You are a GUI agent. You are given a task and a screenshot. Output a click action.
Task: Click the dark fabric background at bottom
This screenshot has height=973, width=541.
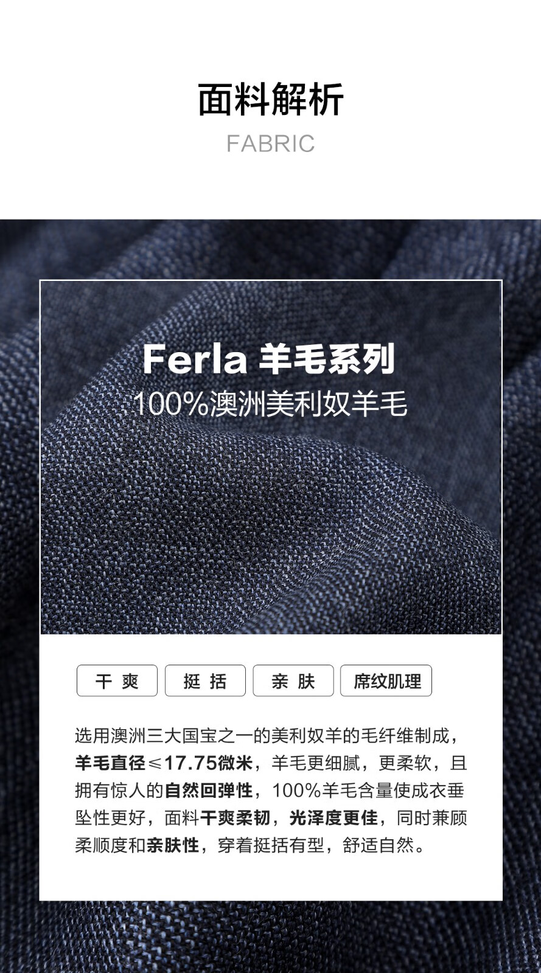tap(271, 937)
